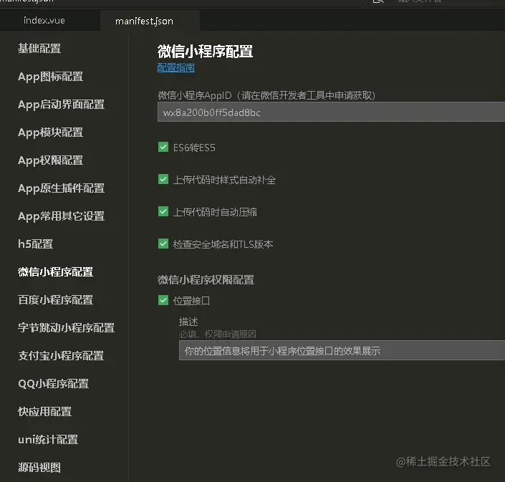This screenshot has height=482, width=505.
Task: Open App权限配置 settings
Action: 51,160
